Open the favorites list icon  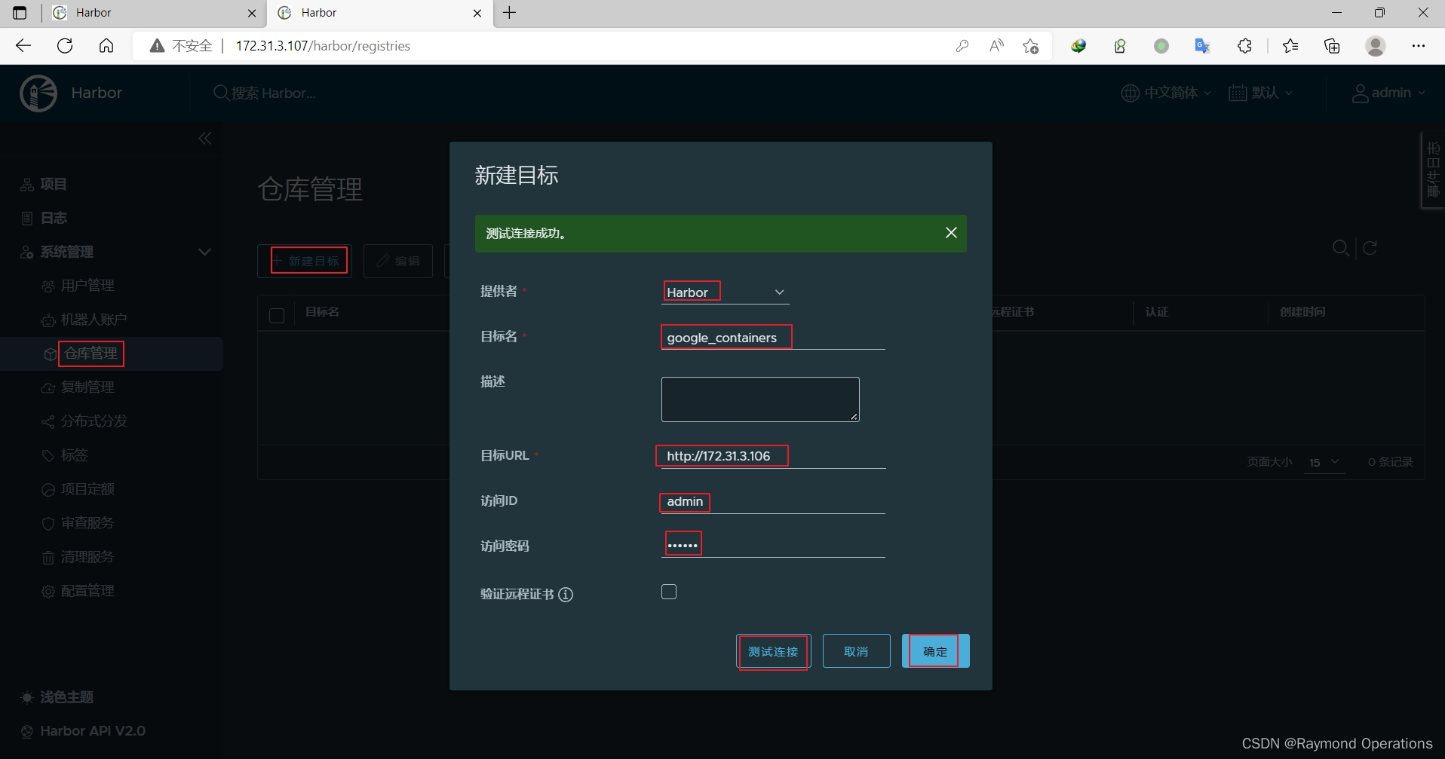click(x=1290, y=46)
